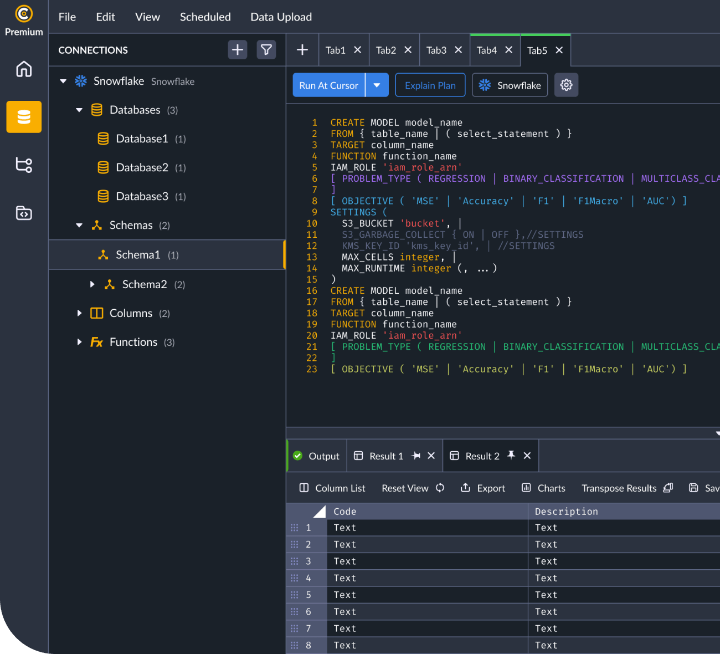Click the Export button

(483, 488)
